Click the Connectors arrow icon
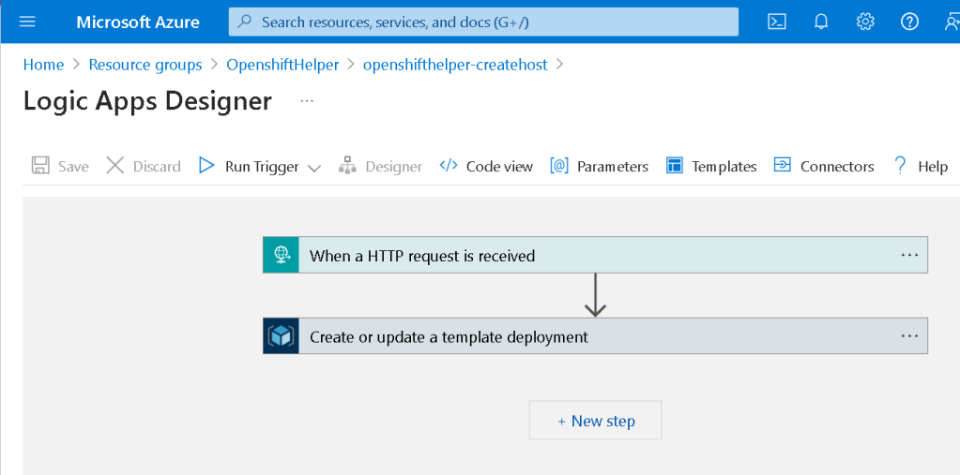This screenshot has height=475, width=960. [x=783, y=165]
